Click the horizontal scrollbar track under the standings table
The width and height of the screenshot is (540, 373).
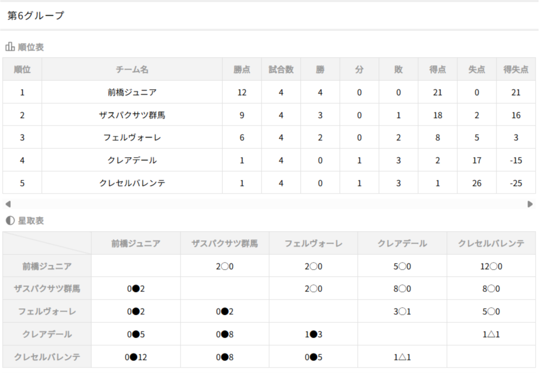point(269,204)
